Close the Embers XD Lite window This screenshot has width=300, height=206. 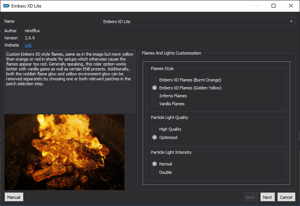[291, 6]
